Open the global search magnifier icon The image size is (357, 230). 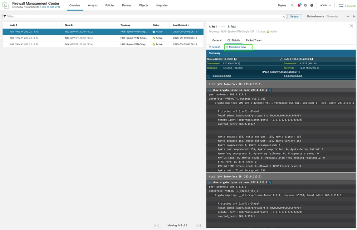(x=293, y=5)
